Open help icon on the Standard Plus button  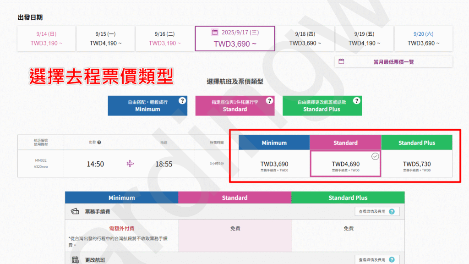point(356,101)
